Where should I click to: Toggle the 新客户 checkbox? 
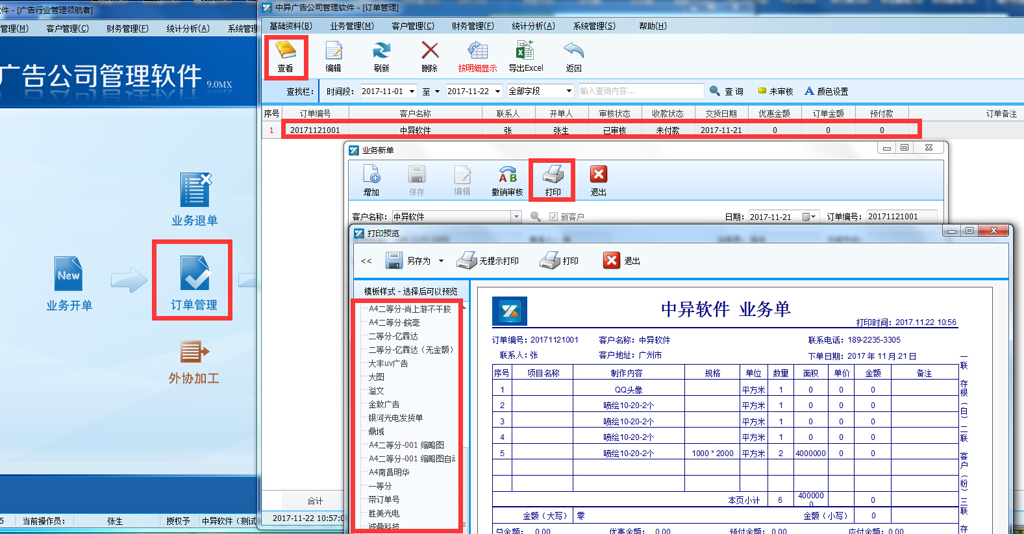pos(553,217)
